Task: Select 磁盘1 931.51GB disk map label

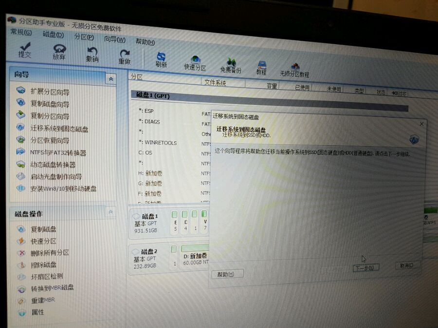Action: coord(146,224)
